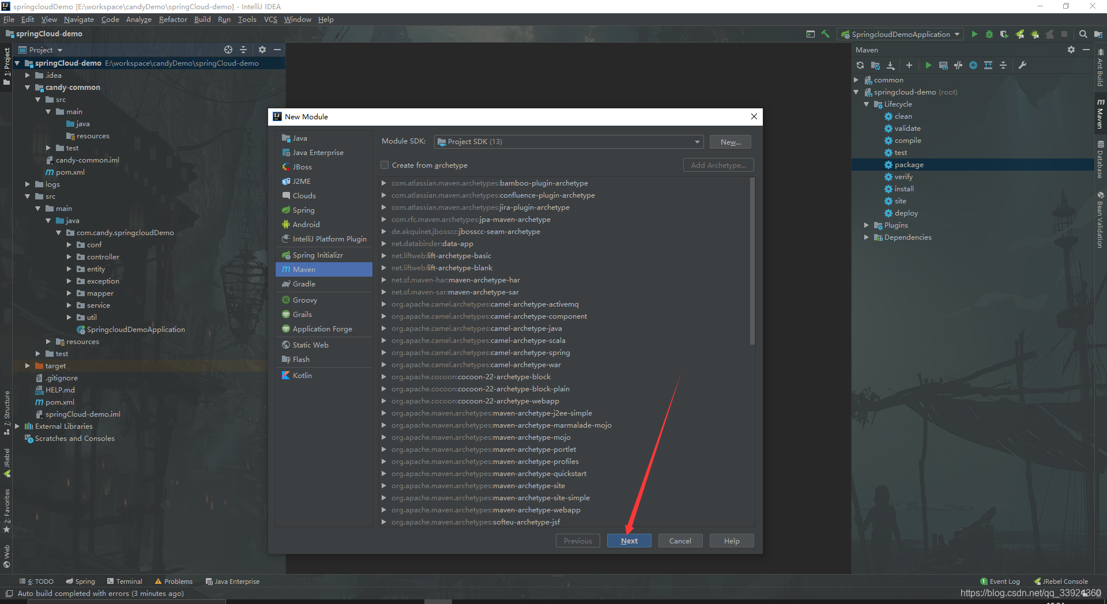The height and width of the screenshot is (604, 1107).
Task: Open the Analyze menu
Action: [139, 19]
